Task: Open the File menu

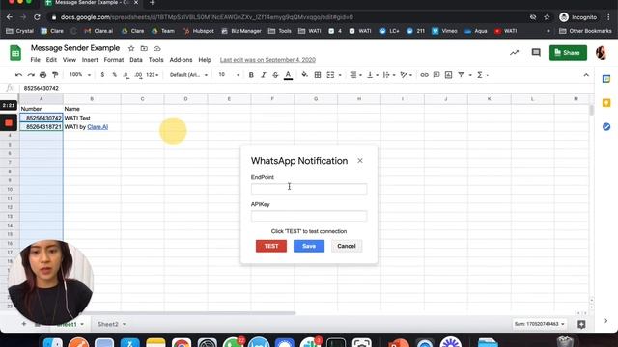Action: 35,60
